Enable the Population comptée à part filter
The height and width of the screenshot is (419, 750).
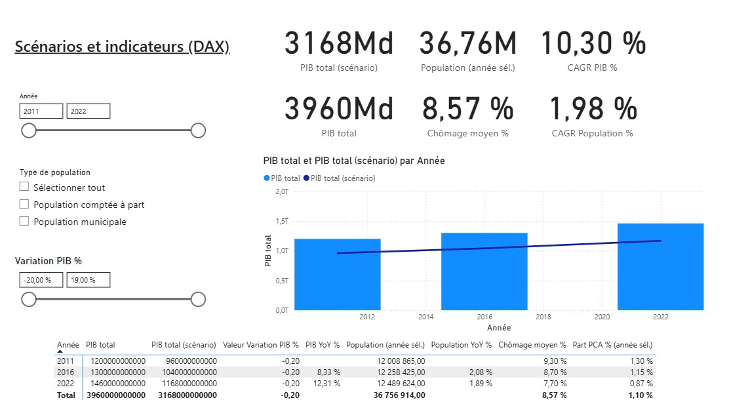[x=24, y=204]
